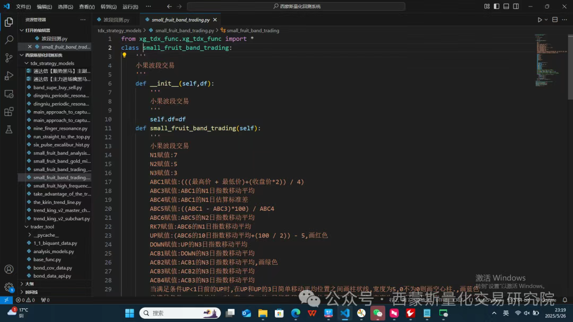
Task: Click the lightbulb code action on line 3
Action: coord(124,55)
